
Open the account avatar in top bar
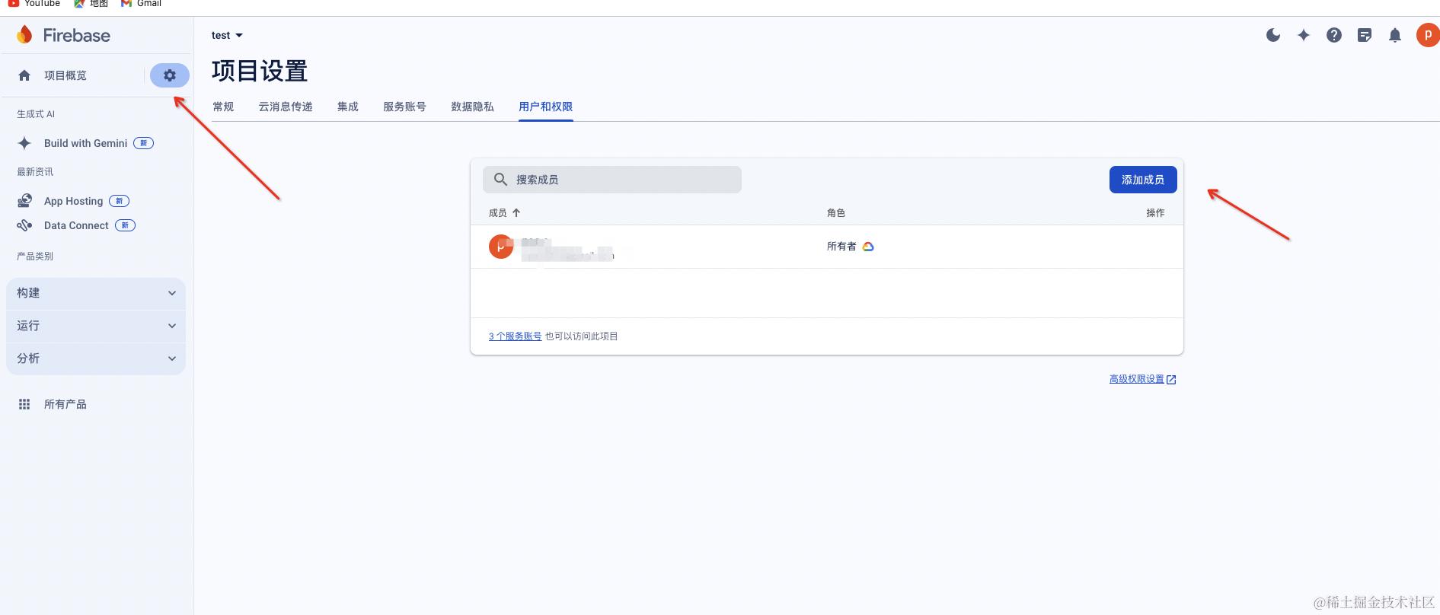pyautogui.click(x=1428, y=35)
